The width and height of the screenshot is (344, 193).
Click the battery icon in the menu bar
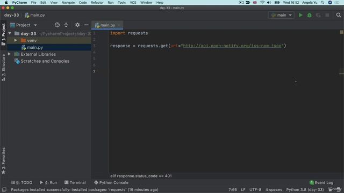click(277, 2)
